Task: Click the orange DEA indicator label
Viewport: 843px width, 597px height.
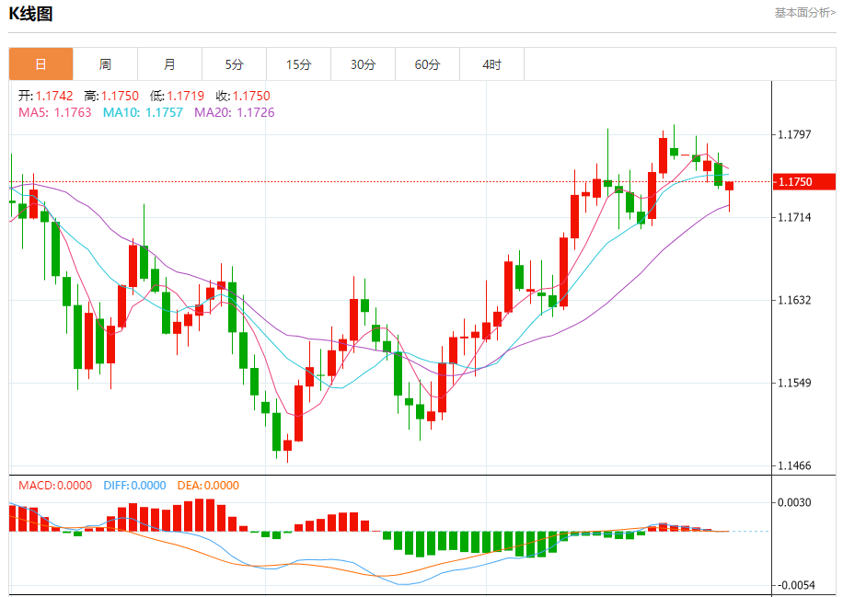Action: [x=209, y=486]
